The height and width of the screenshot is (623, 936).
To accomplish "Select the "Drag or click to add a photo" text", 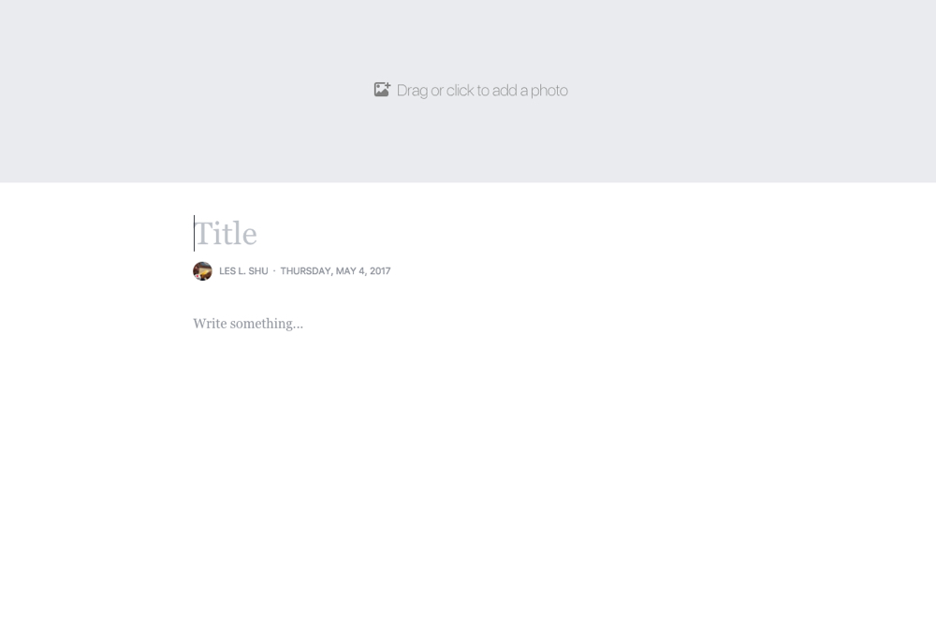I will 482,91.
